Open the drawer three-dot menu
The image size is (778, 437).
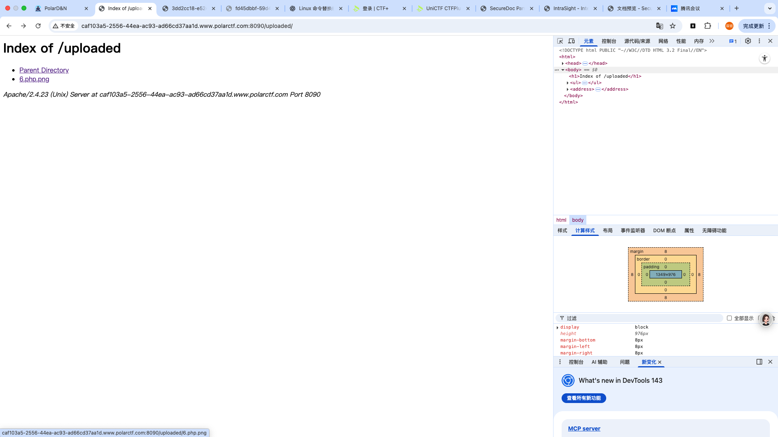pos(560,362)
